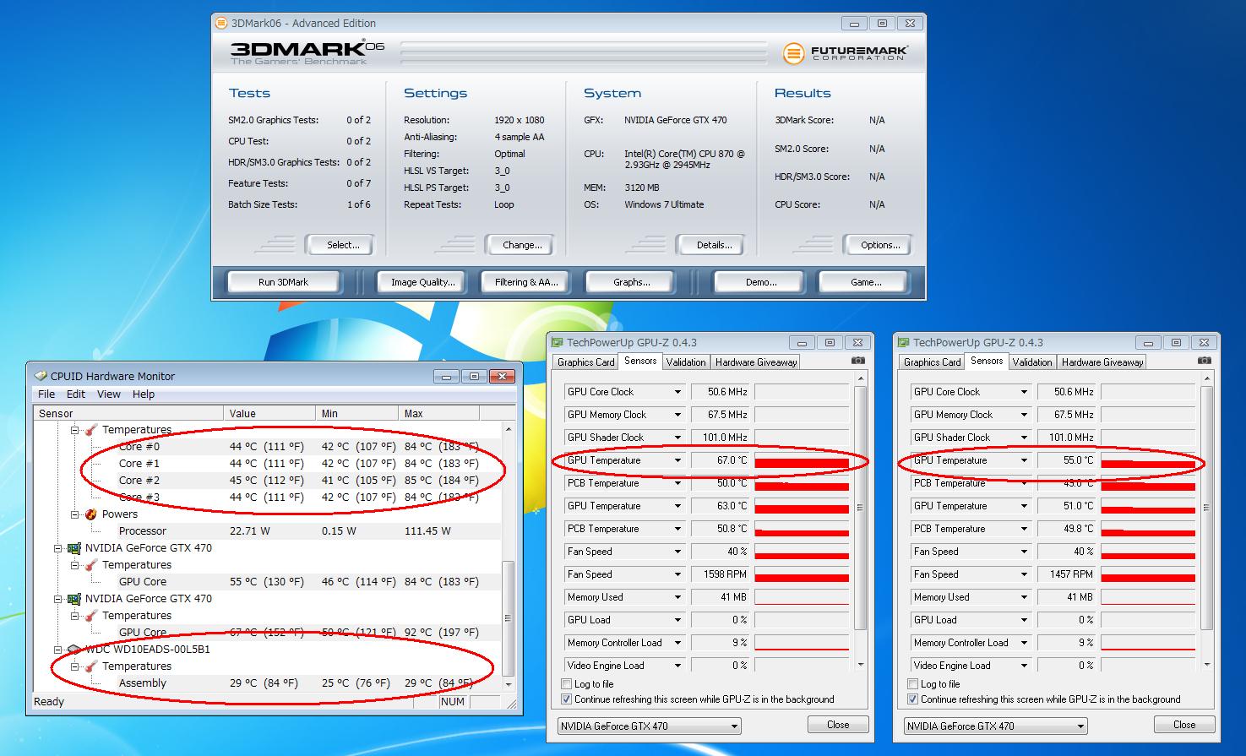This screenshot has height=756, width=1246.
Task: Click the Powers flame icon in Hardware Monitor
Action: pos(91,514)
